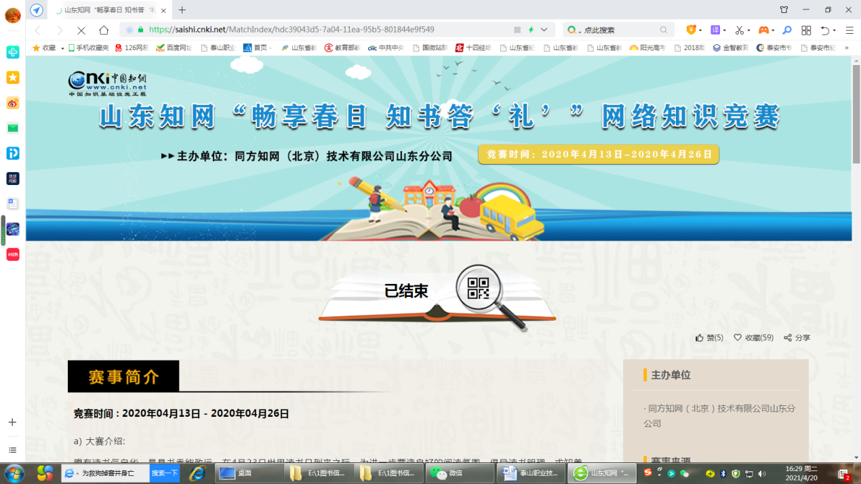Click the 点此搜索 search box
Image resolution: width=861 pixels, height=484 pixels.
617,30
